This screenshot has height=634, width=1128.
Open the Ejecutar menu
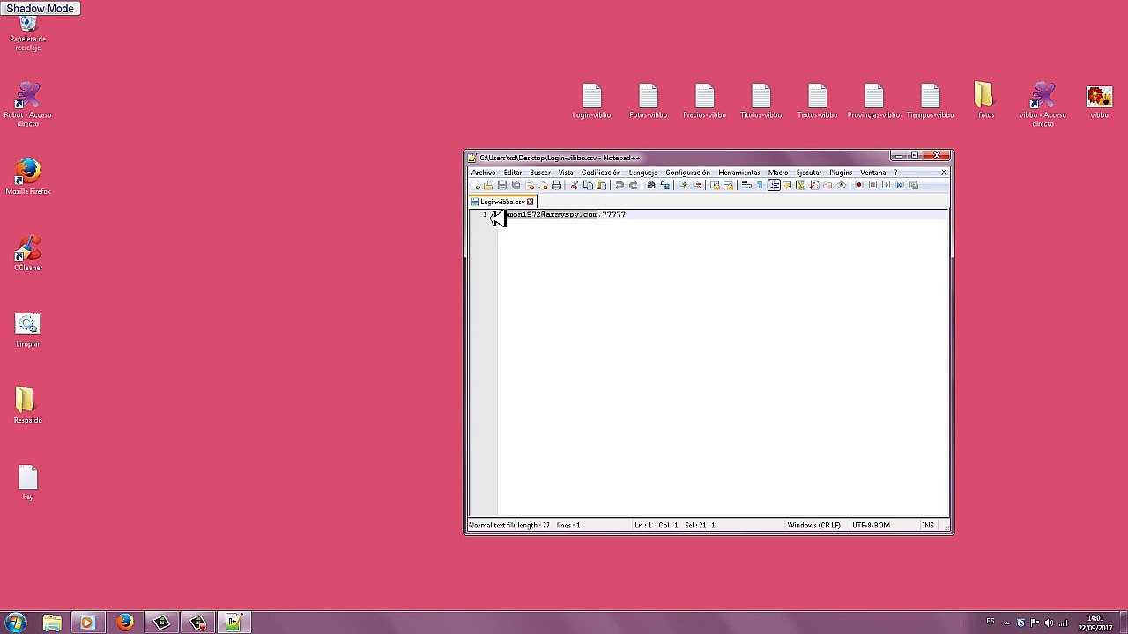[809, 173]
